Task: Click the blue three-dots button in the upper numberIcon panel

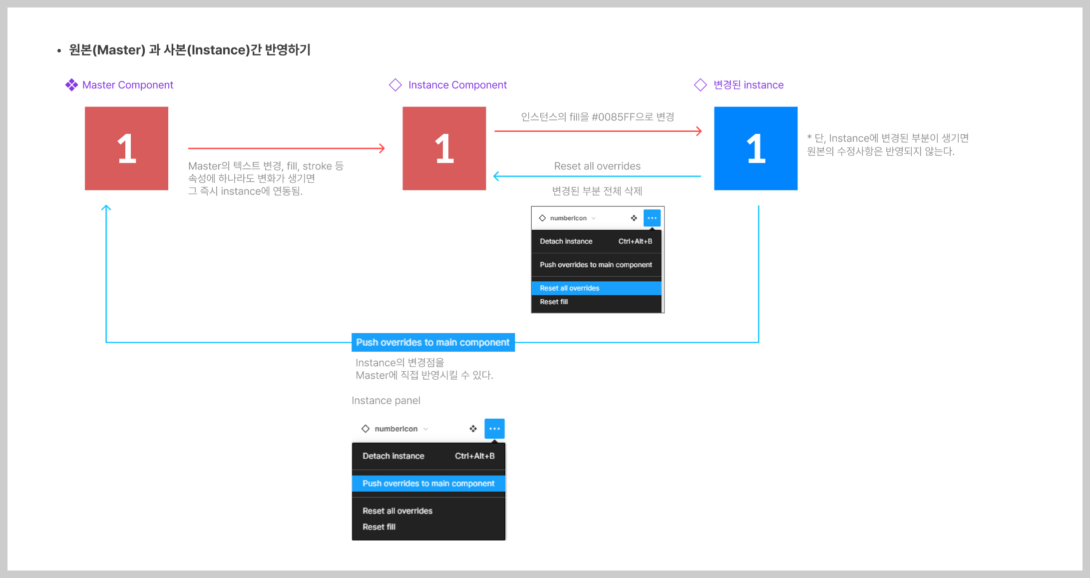Action: [x=652, y=218]
